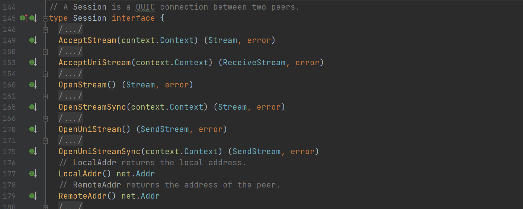523x209 pixels.
Task: Click gutter marker beside OpenStreamSync method
Action: click(x=33, y=107)
